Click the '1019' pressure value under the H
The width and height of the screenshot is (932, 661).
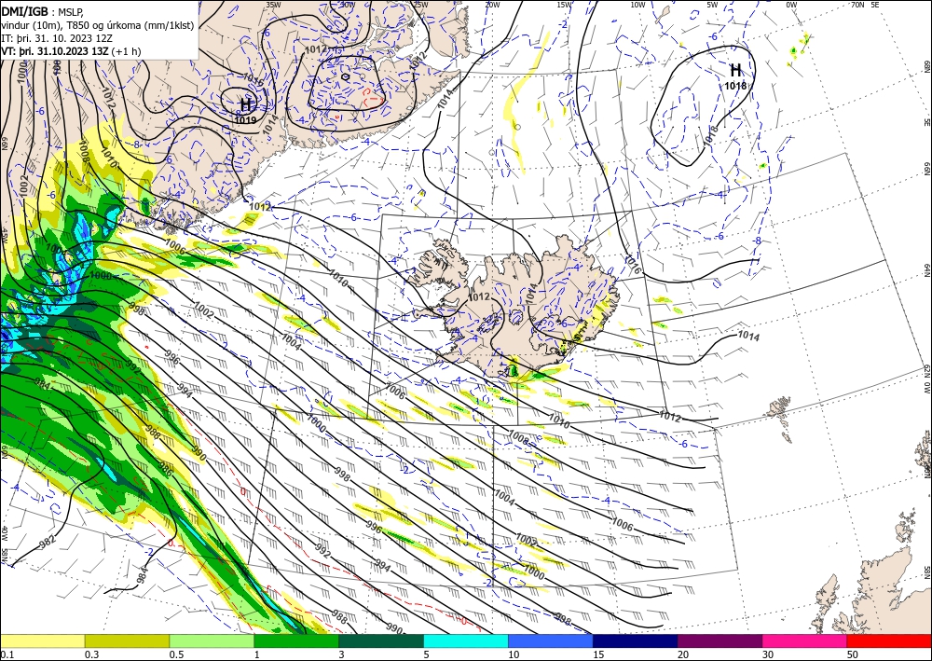pos(245,120)
